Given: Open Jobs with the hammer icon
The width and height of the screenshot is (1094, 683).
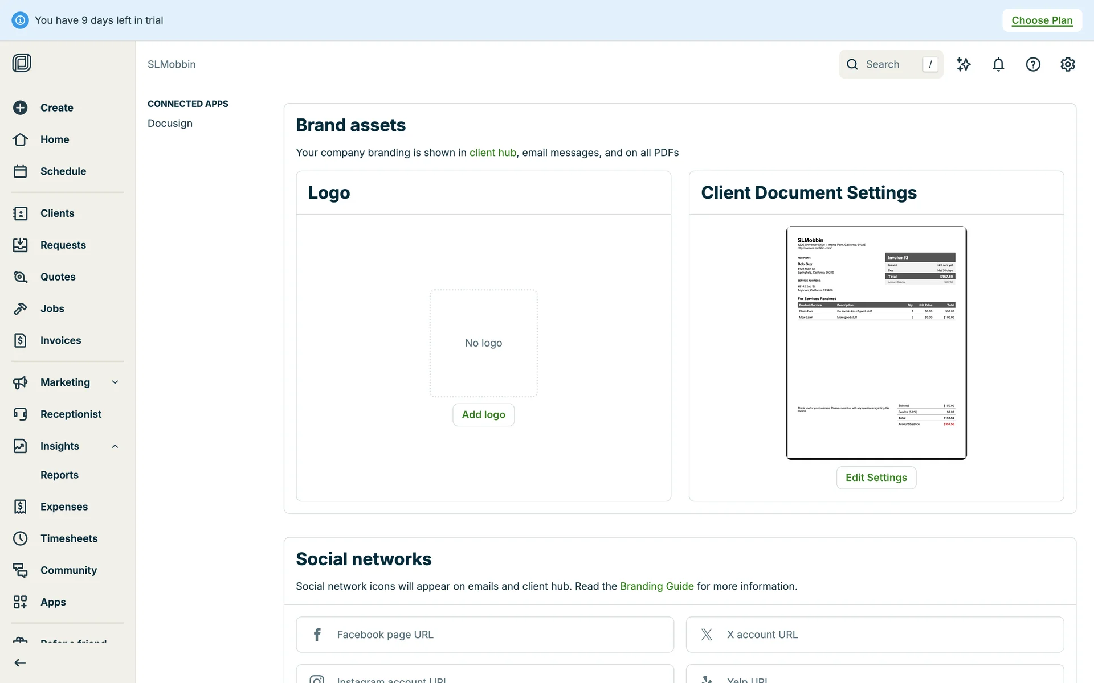Looking at the screenshot, I should [x=52, y=308].
